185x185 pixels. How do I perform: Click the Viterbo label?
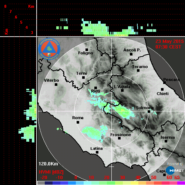coord(51,80)
